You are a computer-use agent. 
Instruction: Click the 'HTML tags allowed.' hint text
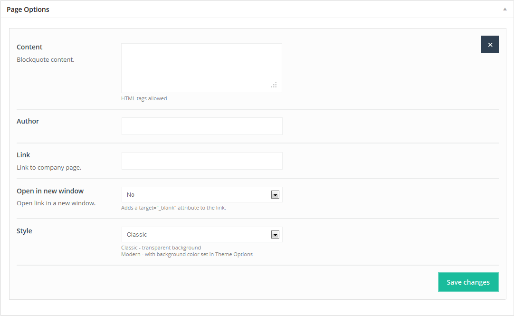pos(145,99)
